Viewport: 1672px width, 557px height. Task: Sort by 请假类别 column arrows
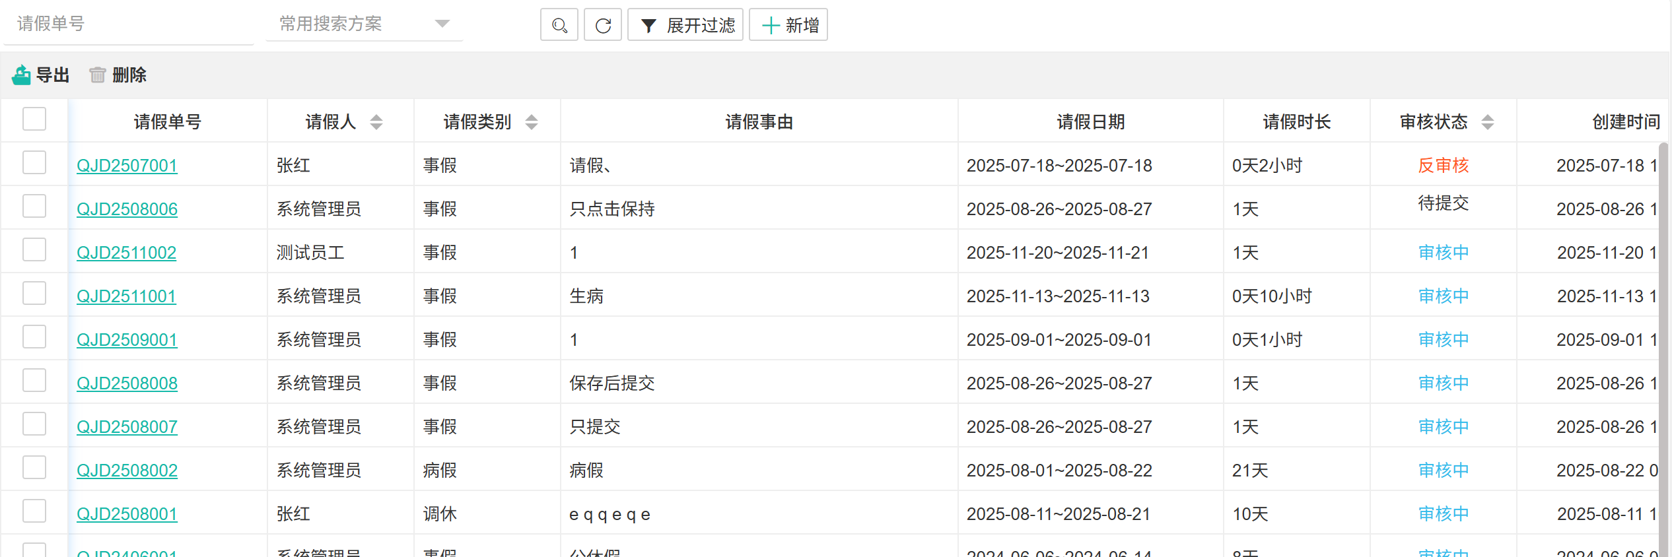(532, 122)
